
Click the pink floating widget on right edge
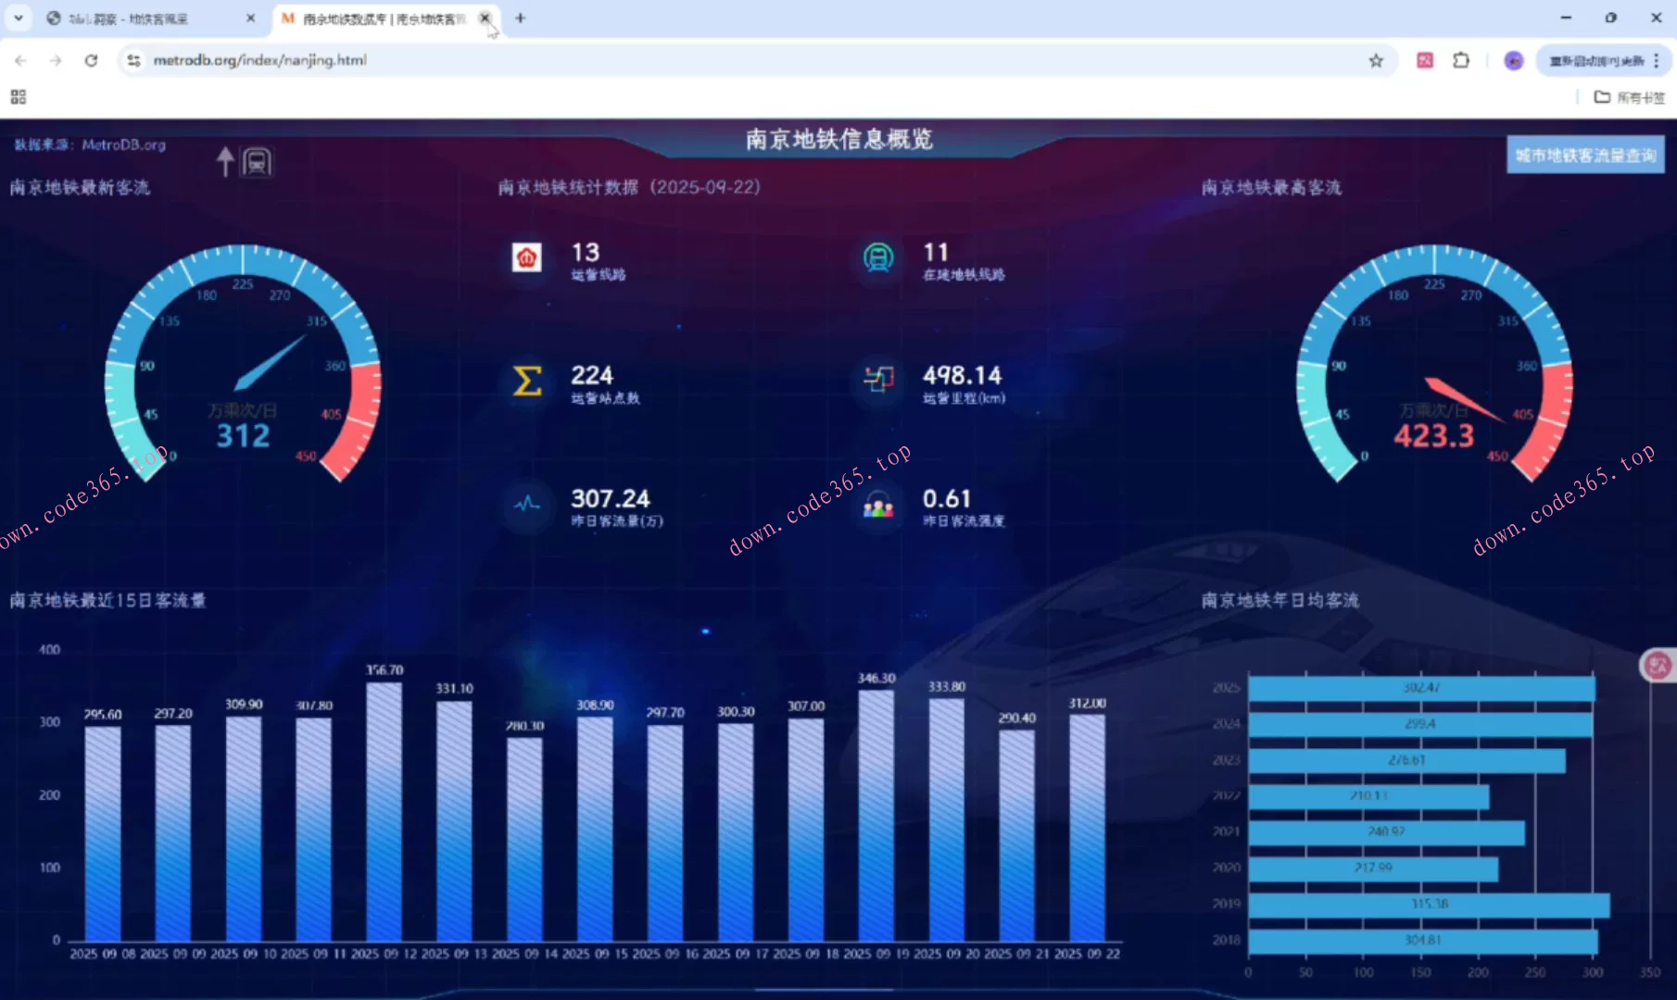point(1658,666)
